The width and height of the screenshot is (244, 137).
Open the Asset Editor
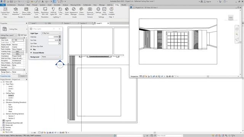pyautogui.click(x=67, y=11)
